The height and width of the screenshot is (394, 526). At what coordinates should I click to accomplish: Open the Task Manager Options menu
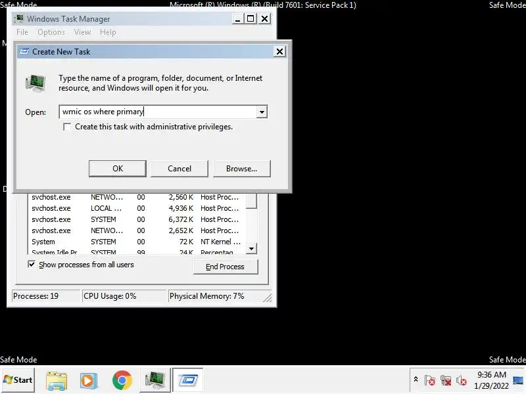[51, 32]
